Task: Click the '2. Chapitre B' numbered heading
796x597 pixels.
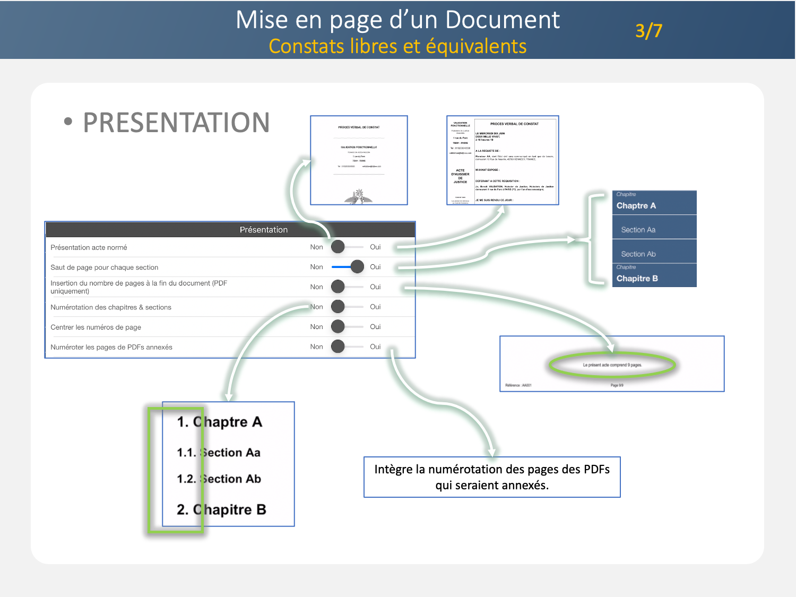Action: point(221,509)
